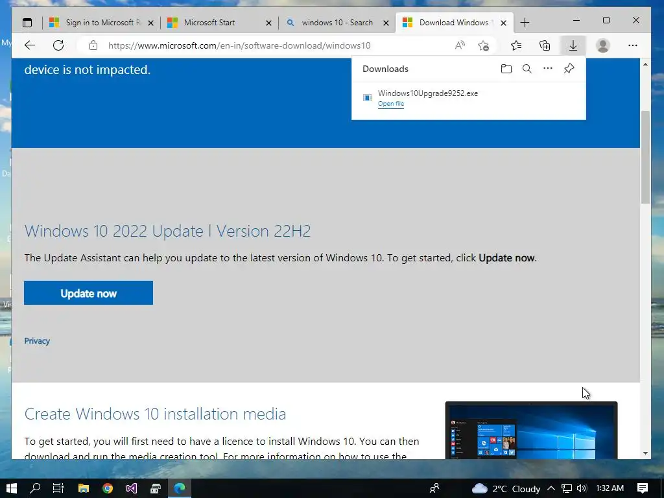Screen dimensions: 664x498
Task: Open Task View on taskbar
Action: point(58,488)
